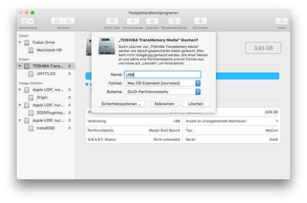Click the green zoom window button

[x=33, y=13]
